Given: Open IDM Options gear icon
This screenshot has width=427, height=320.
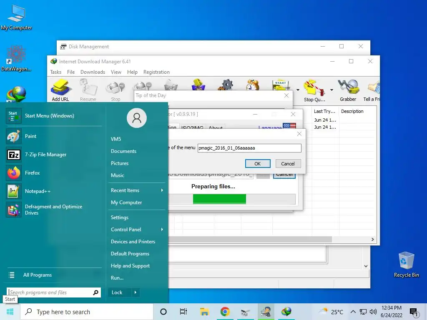Looking at the screenshot, I should (x=226, y=85).
